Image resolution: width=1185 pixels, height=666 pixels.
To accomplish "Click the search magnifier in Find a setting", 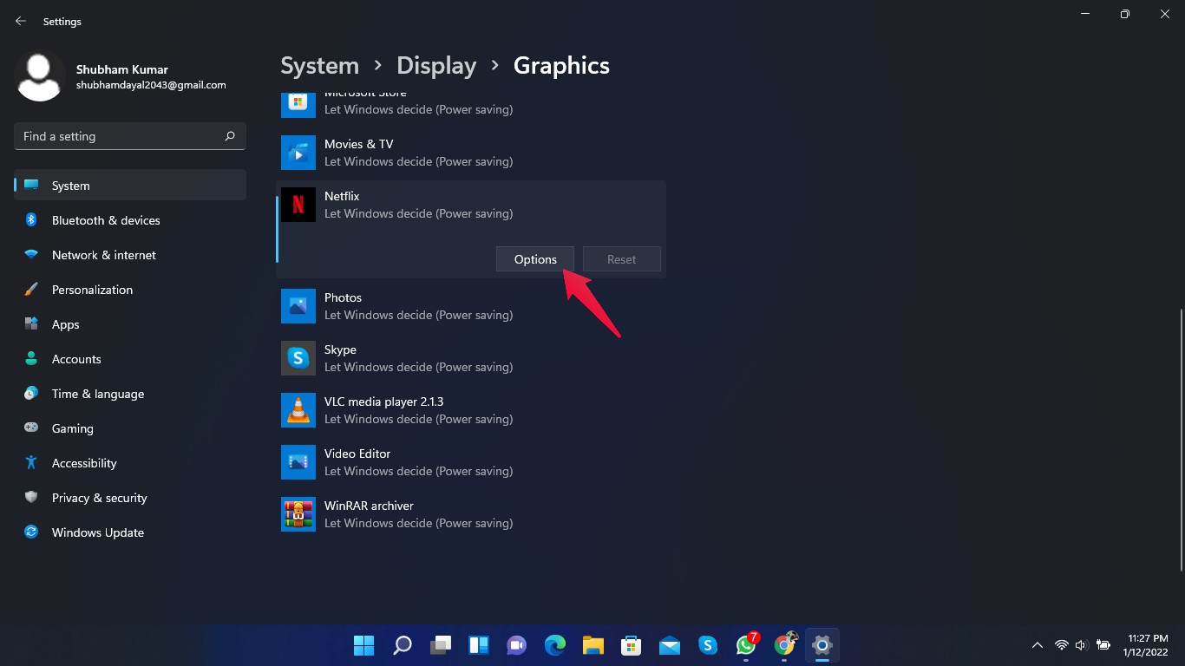I will [230, 136].
